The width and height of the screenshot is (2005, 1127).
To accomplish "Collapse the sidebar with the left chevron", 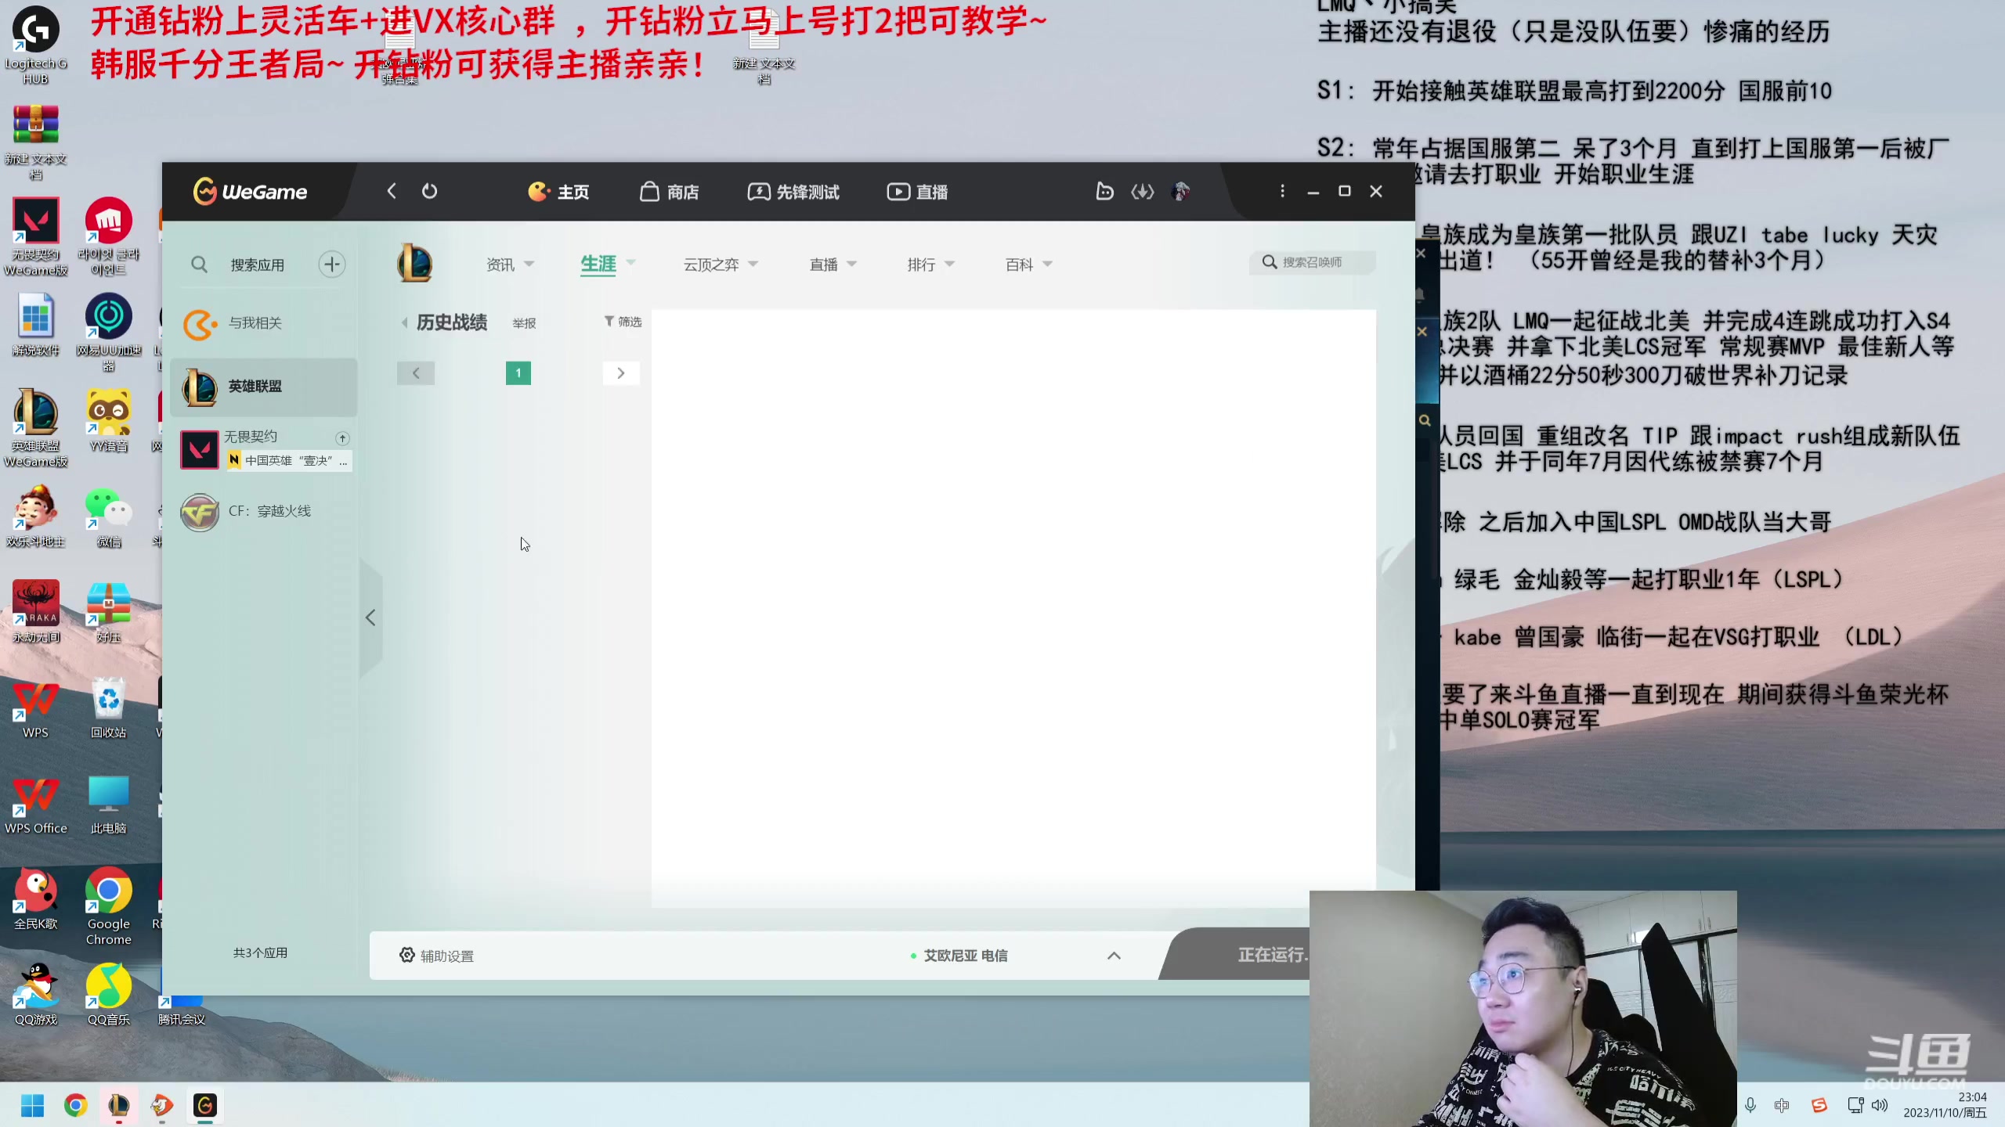I will click(371, 618).
